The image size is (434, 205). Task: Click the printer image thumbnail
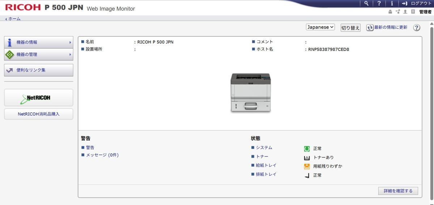[x=250, y=92]
